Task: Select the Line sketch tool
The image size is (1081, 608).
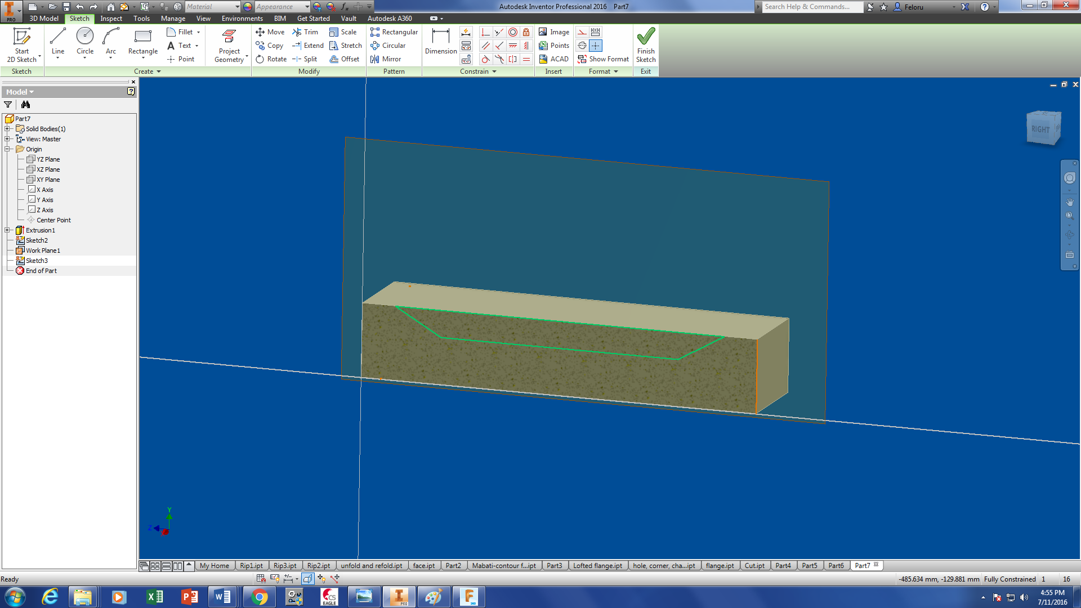Action: coord(58,42)
